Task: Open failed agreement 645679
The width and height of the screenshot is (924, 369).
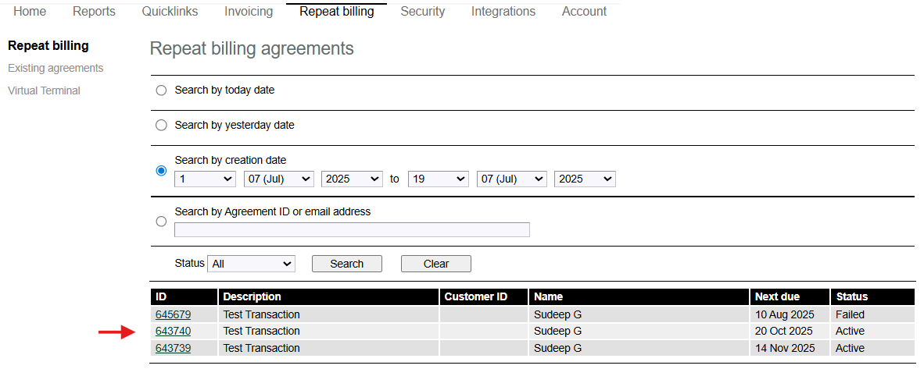Action: point(173,315)
